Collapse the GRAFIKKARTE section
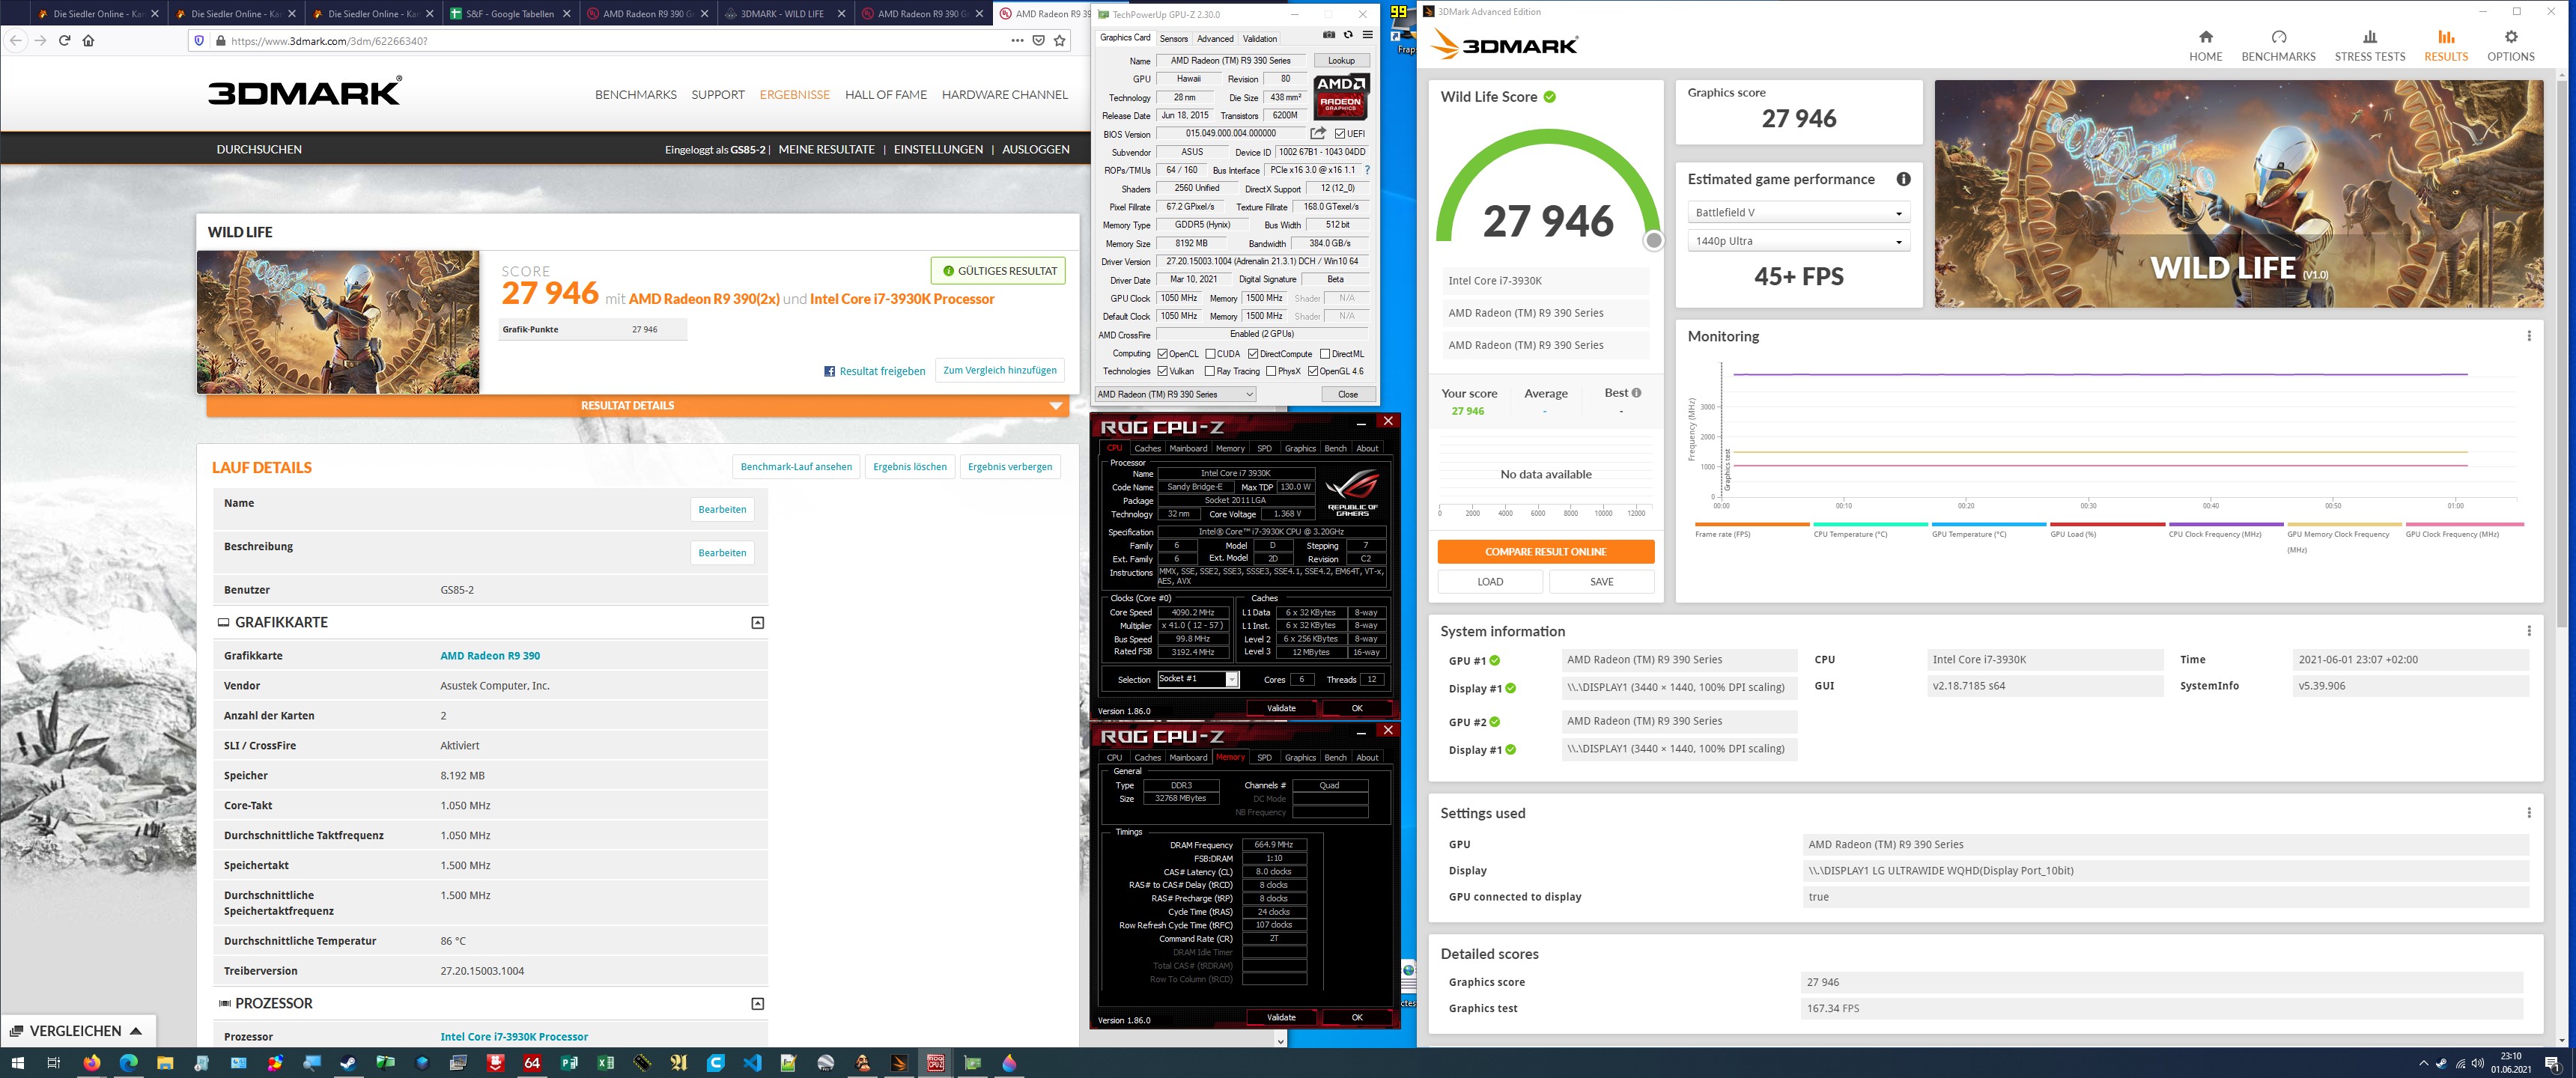This screenshot has height=1078, width=2576. pos(757,623)
